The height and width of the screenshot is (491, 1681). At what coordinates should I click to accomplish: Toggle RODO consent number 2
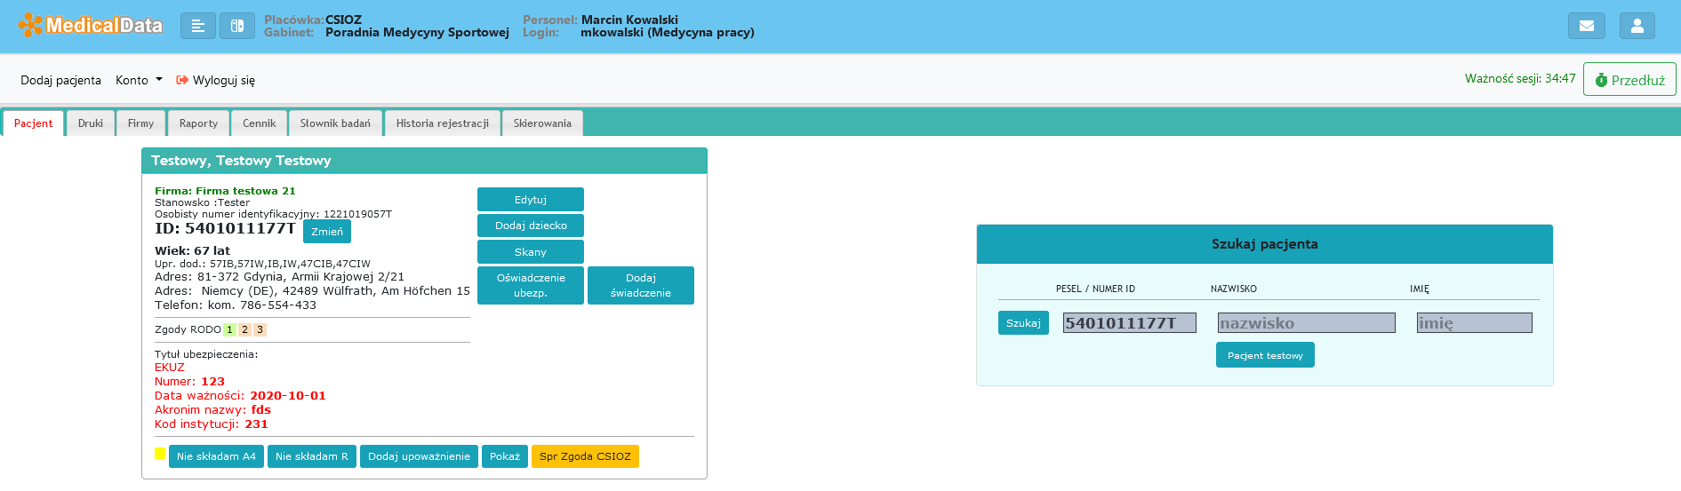click(x=244, y=329)
